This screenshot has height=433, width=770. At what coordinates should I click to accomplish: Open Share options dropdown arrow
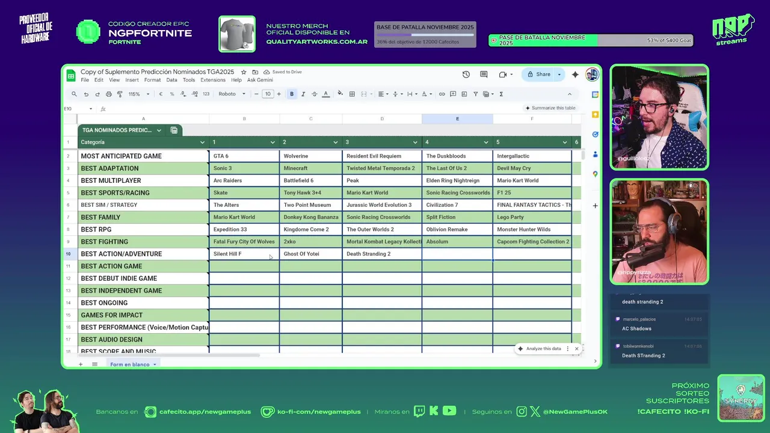coord(559,75)
